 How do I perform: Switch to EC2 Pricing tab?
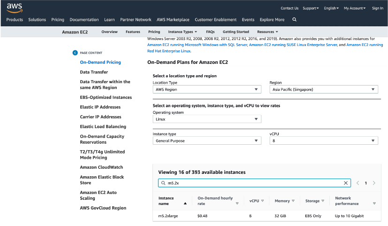point(154,32)
